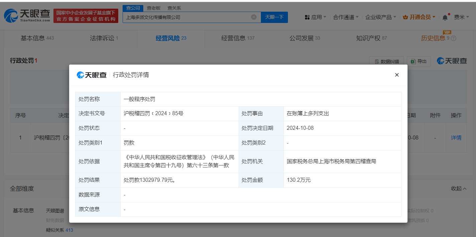Viewport: 476px width, 237px height.
Task: Open the 公司发展 tab
Action: [305, 38]
